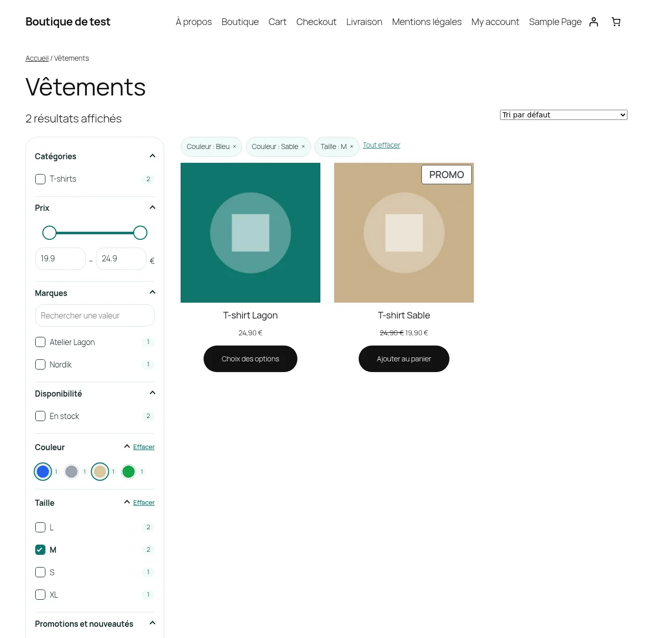The width and height of the screenshot is (653, 638).
Task: Collapse the Disponibilité filter section
Action: tap(152, 393)
